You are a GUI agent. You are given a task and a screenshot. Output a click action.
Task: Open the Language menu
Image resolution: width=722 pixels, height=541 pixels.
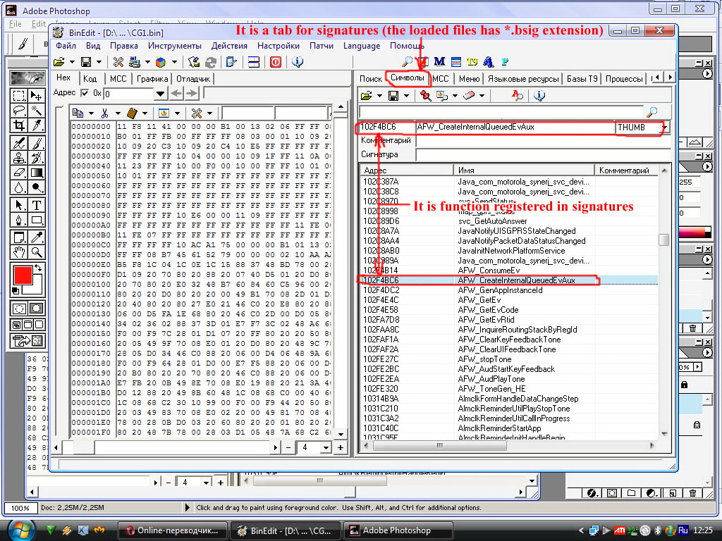click(362, 46)
